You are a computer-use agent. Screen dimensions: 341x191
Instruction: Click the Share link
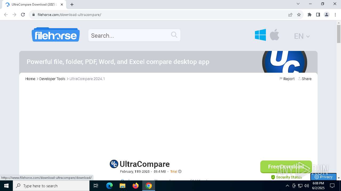point(305,79)
